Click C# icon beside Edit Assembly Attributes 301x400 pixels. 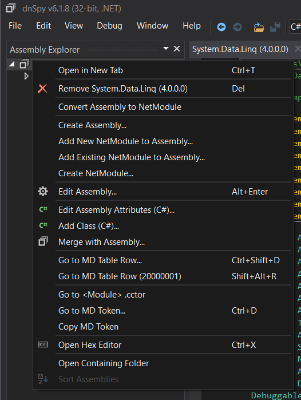pyautogui.click(x=43, y=209)
